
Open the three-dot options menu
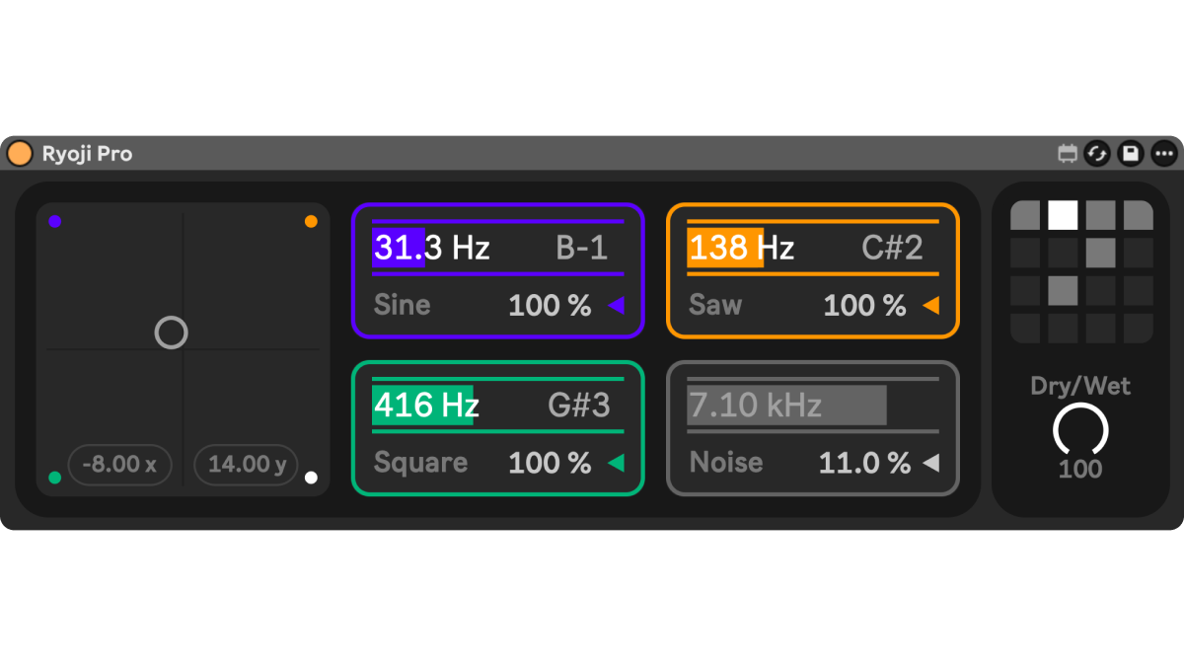coord(1163,154)
